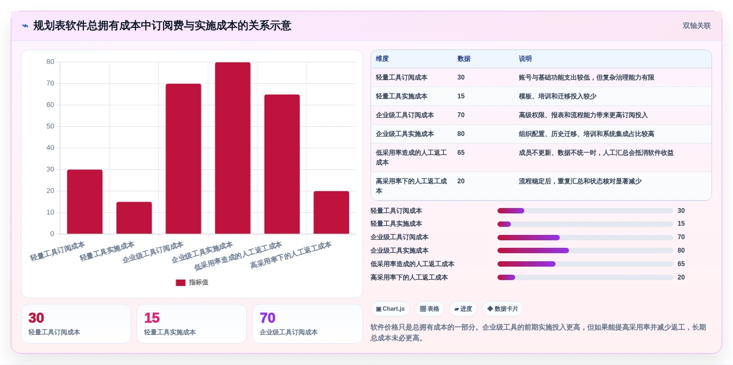Click table value 80 in 数据 column
The width and height of the screenshot is (733, 365).
461,134
